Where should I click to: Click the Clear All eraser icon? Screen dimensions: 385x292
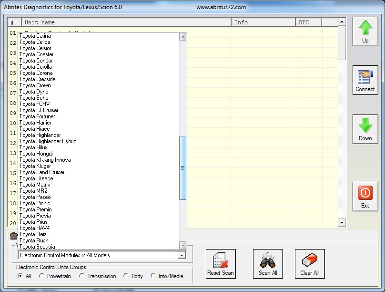coord(310,260)
